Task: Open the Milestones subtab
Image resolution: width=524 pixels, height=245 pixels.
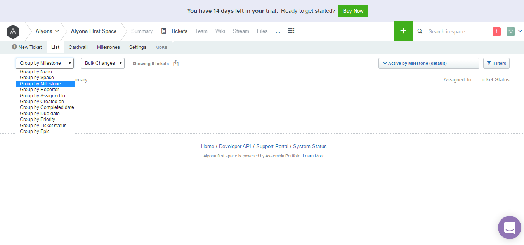Action: coord(108,47)
